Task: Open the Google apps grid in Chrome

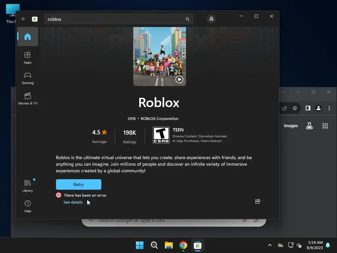Action: coord(325,126)
